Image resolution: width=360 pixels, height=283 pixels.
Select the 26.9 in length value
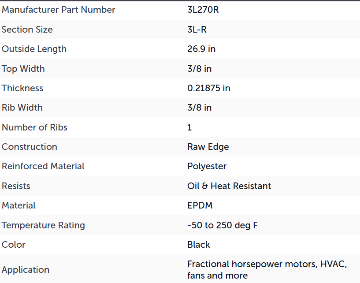[x=201, y=49]
